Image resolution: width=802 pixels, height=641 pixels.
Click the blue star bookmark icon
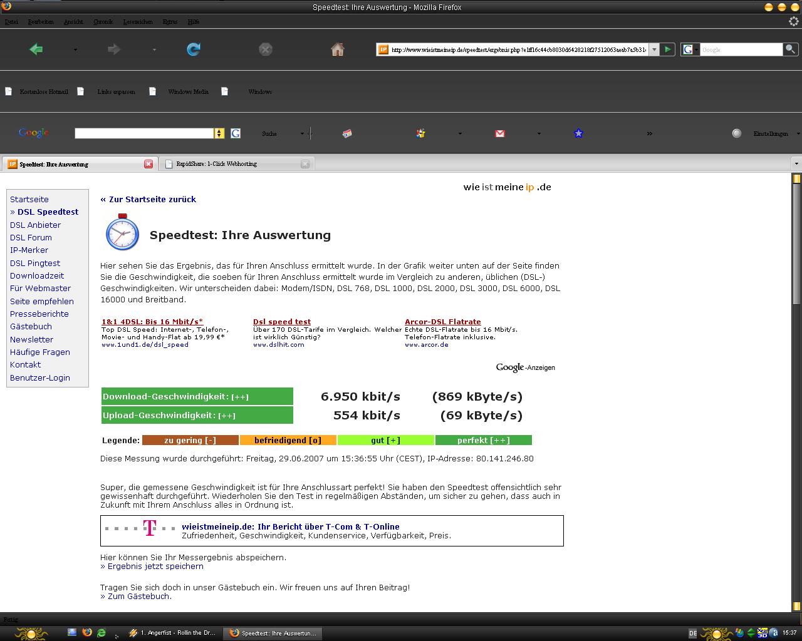tap(578, 133)
